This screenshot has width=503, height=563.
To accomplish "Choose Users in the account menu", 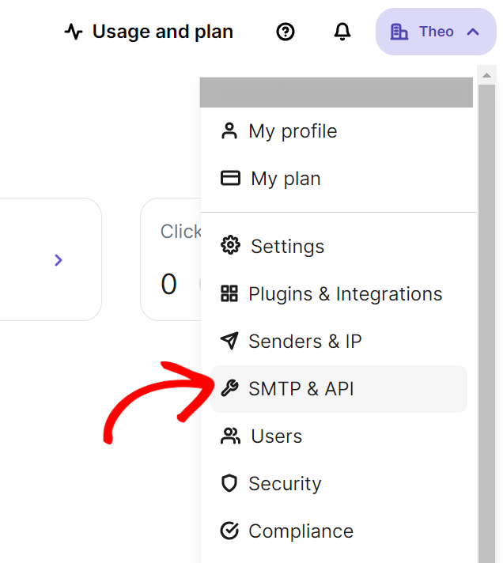I will coord(276,436).
